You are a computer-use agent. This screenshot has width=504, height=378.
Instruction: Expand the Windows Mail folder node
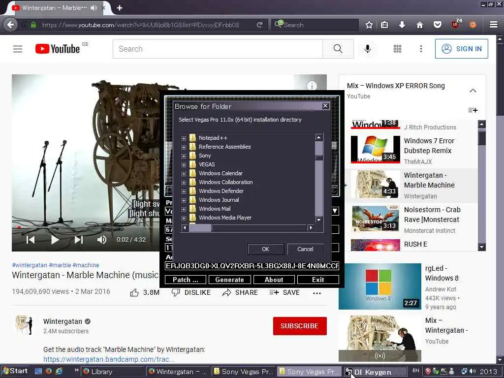pos(184,209)
